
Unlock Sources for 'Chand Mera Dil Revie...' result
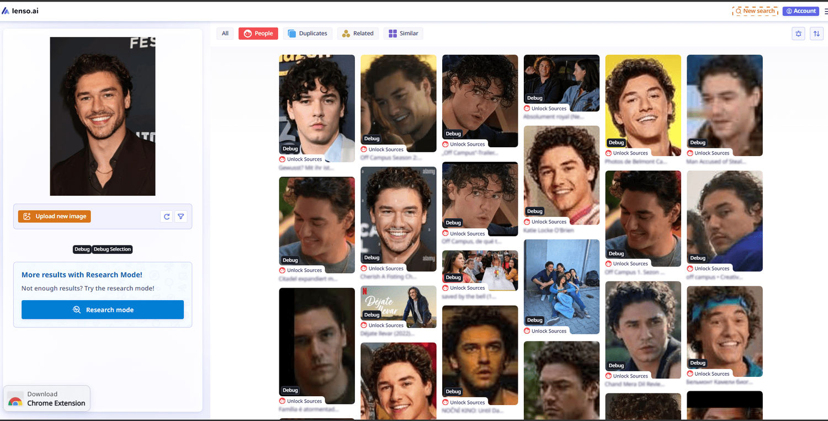click(627, 376)
